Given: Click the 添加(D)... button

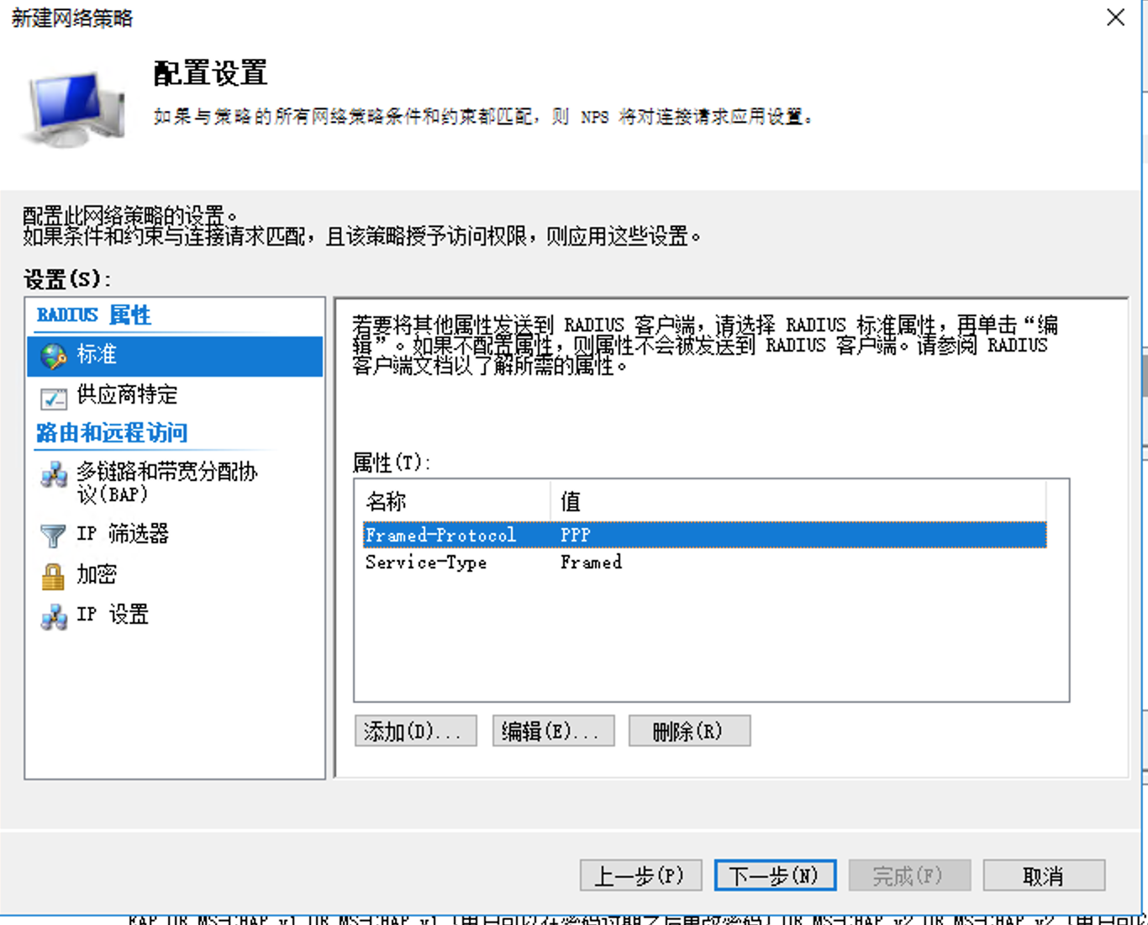Looking at the screenshot, I should (x=416, y=731).
